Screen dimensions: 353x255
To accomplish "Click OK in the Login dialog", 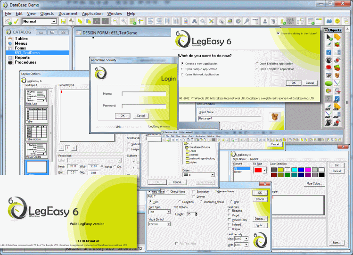I will [x=123, y=115].
